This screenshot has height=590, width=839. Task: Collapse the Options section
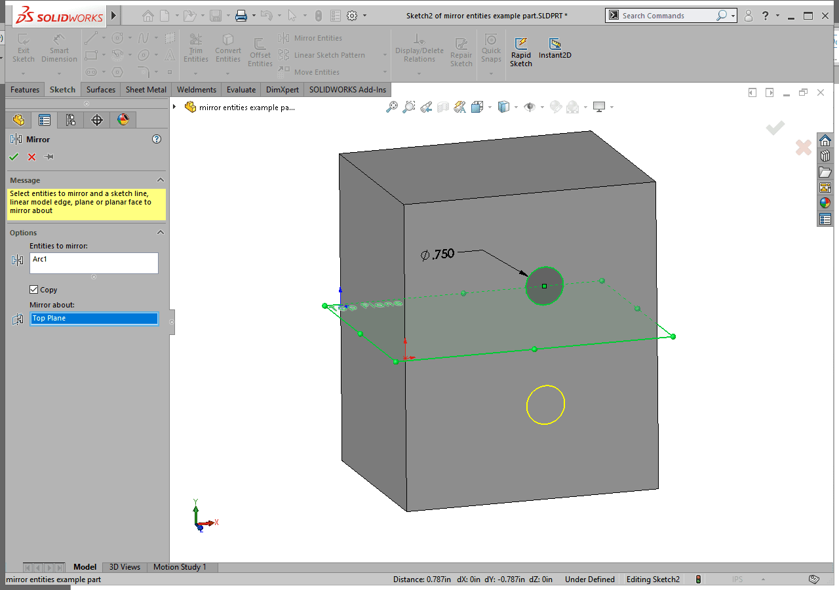click(160, 232)
